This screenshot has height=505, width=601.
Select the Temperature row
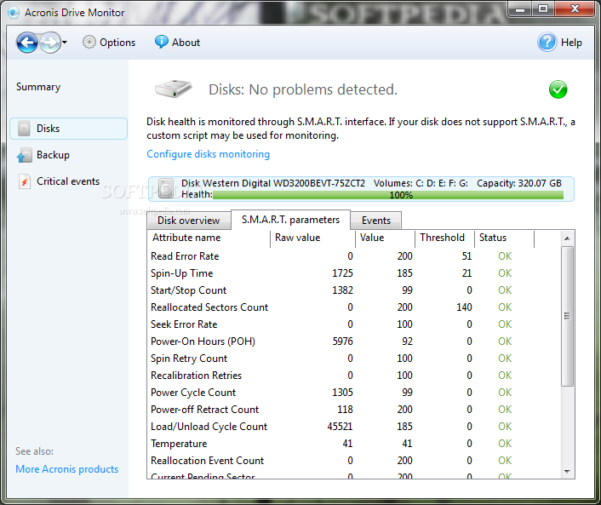pos(354,444)
